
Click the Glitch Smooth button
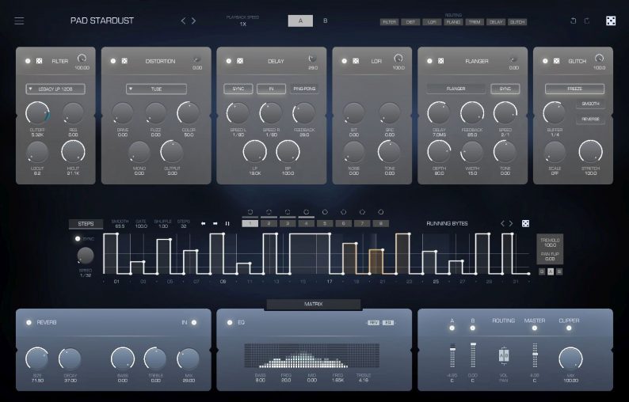590,104
